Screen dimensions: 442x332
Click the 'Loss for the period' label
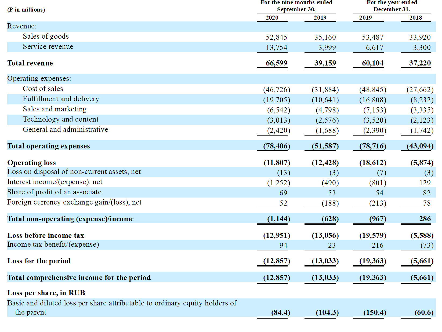coord(39,261)
